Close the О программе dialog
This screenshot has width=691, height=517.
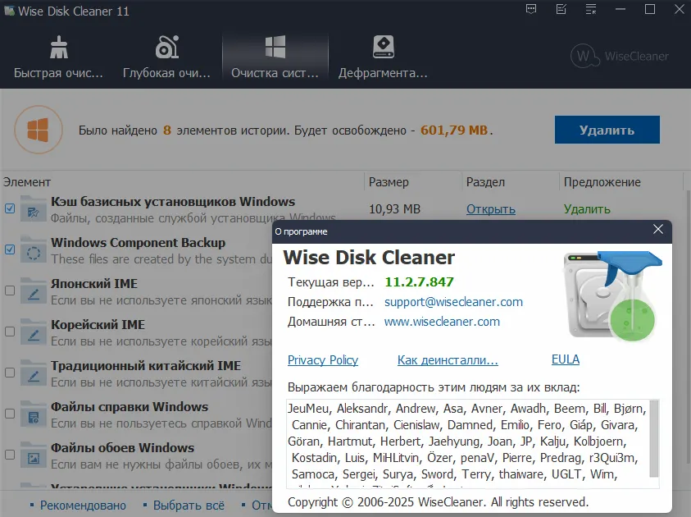tap(658, 231)
